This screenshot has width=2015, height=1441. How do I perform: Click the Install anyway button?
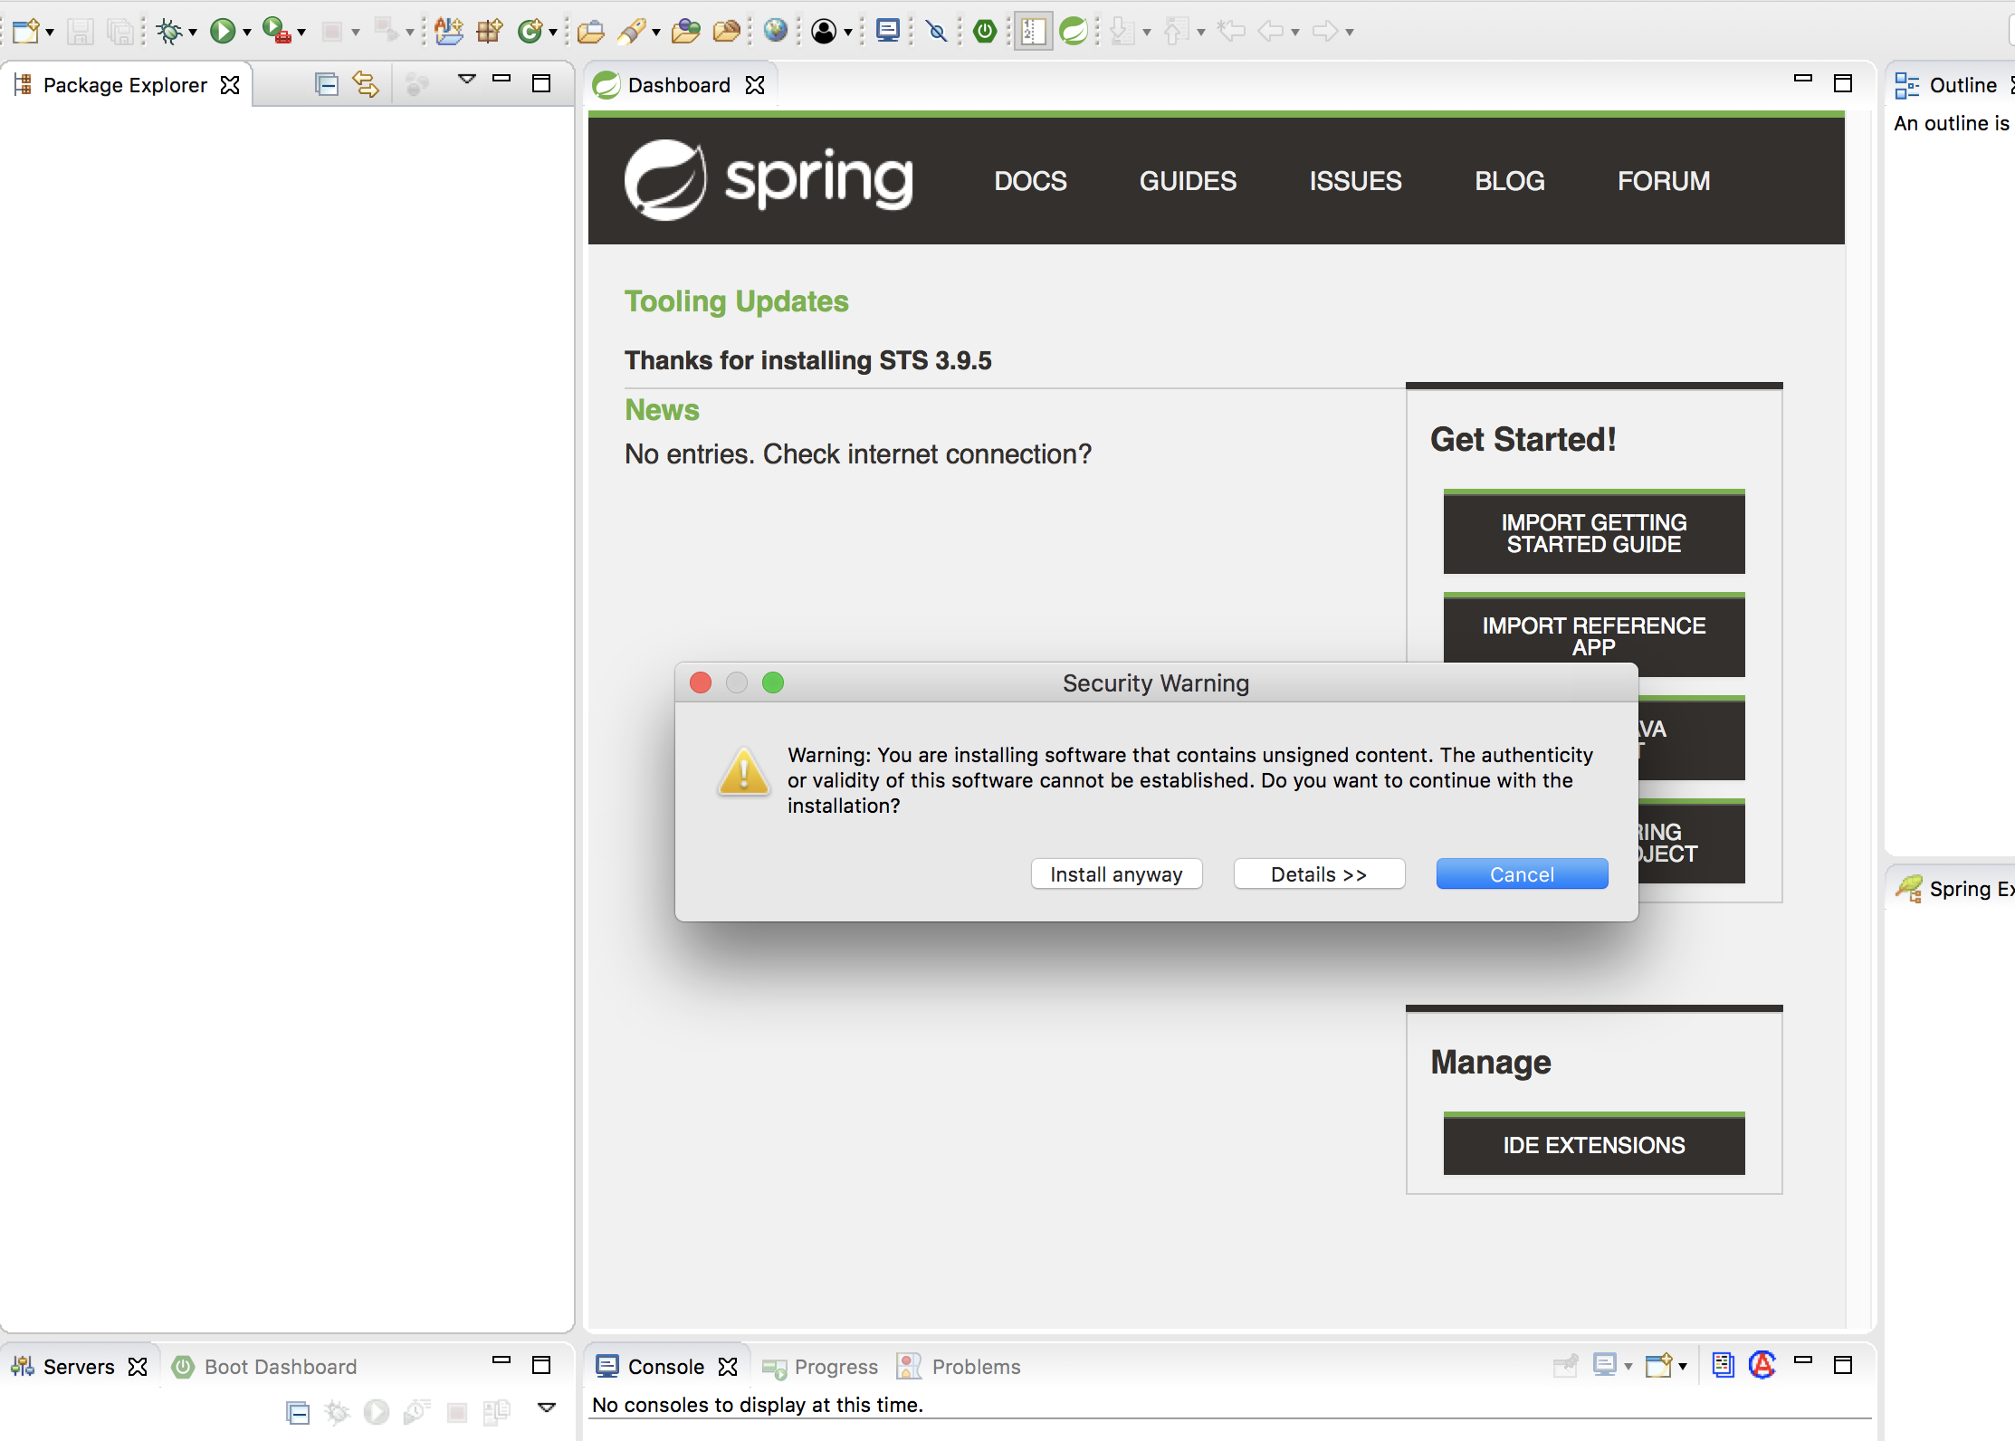(1116, 874)
